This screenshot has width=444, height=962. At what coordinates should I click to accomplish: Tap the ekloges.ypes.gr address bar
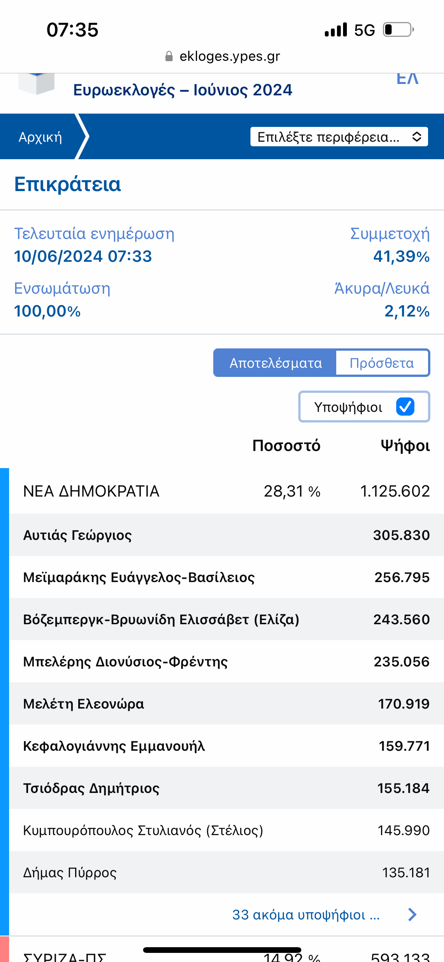click(229, 56)
